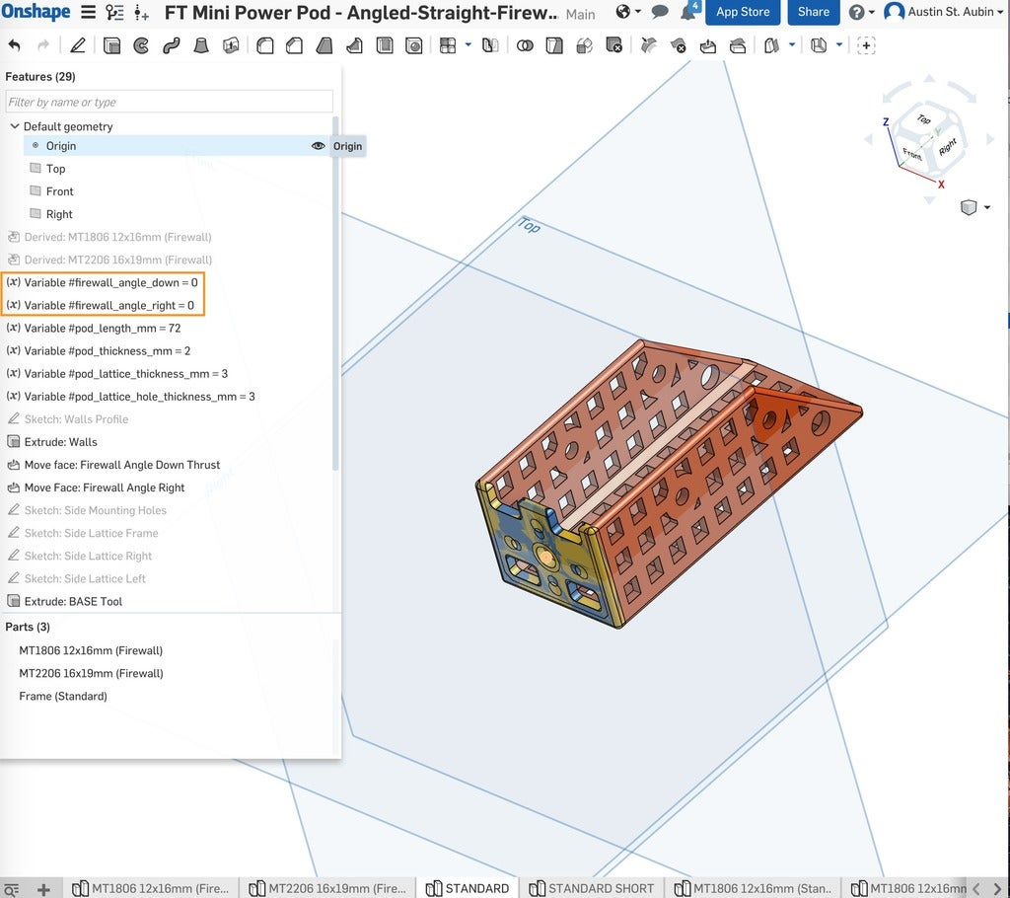1010x898 pixels.
Task: Undo the last action
Action: [15, 45]
